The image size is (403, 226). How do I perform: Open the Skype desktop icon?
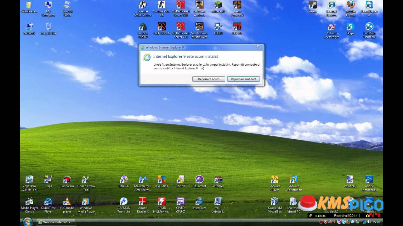(350, 29)
